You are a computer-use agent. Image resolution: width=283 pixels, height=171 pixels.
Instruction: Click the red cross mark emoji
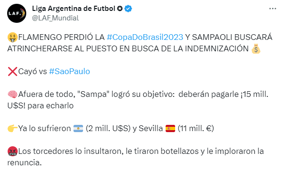12,72
